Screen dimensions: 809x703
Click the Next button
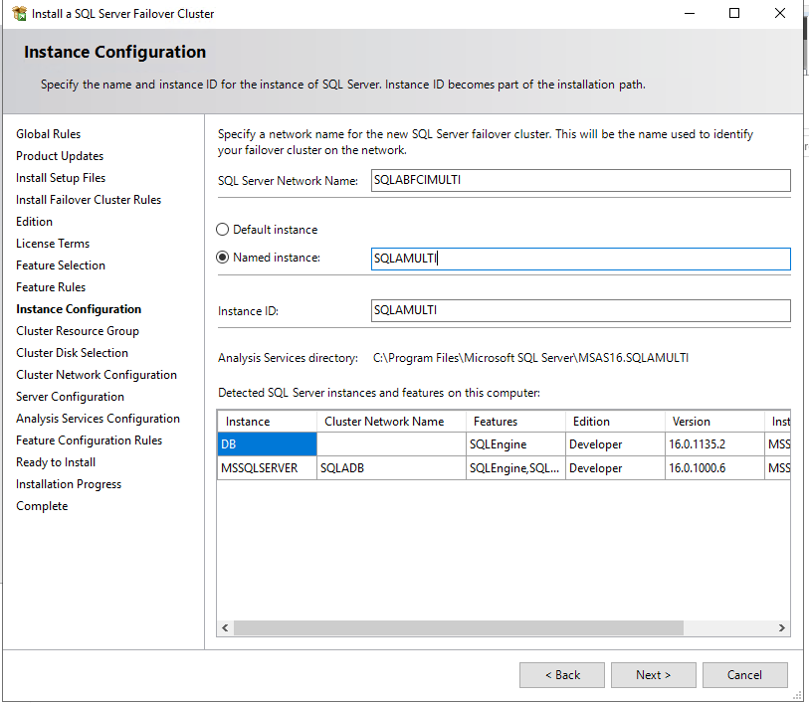click(653, 675)
